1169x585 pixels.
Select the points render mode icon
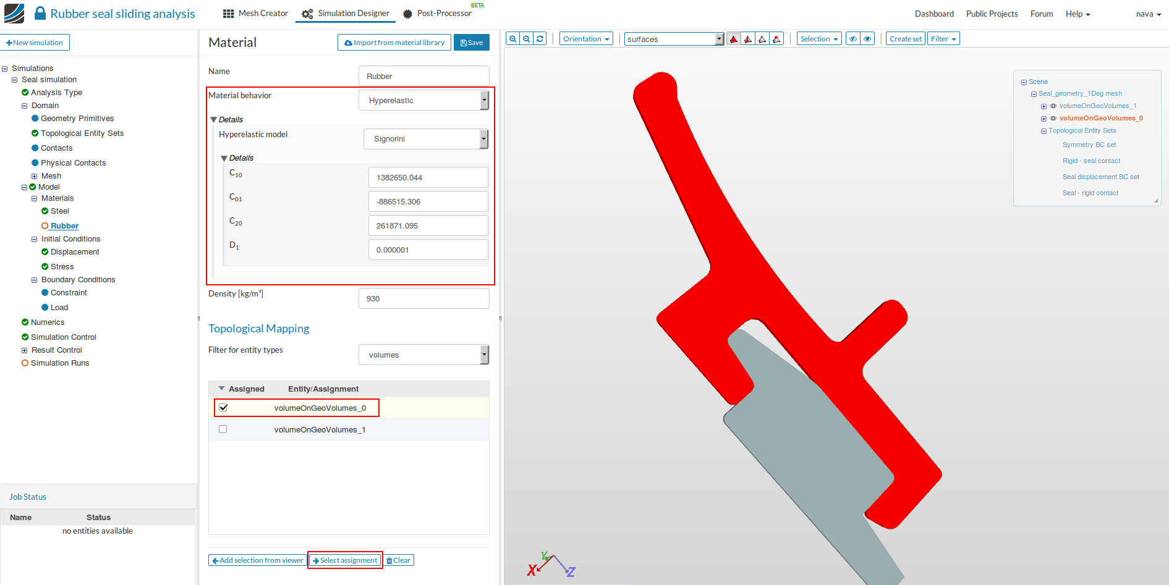click(776, 39)
